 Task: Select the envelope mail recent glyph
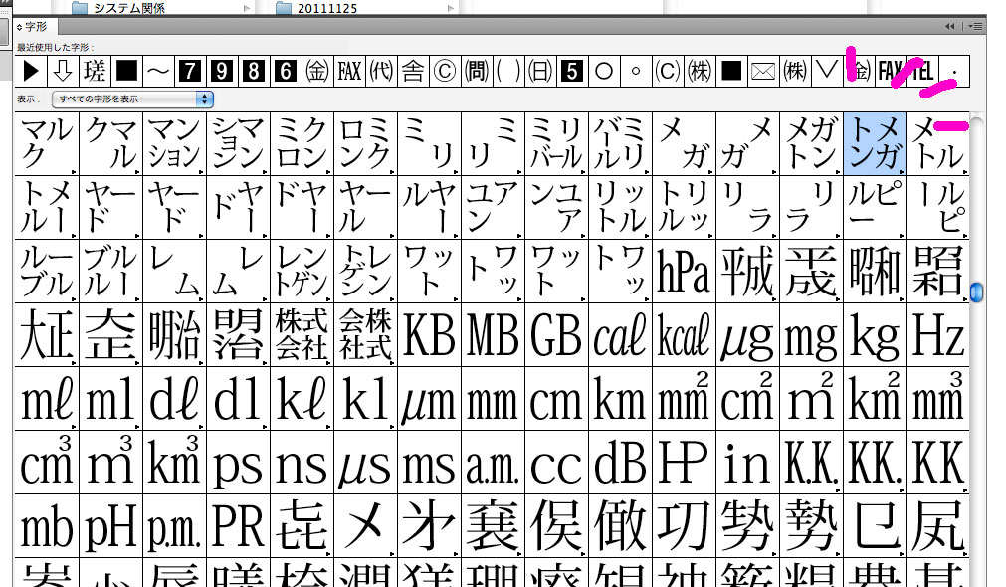coord(763,71)
